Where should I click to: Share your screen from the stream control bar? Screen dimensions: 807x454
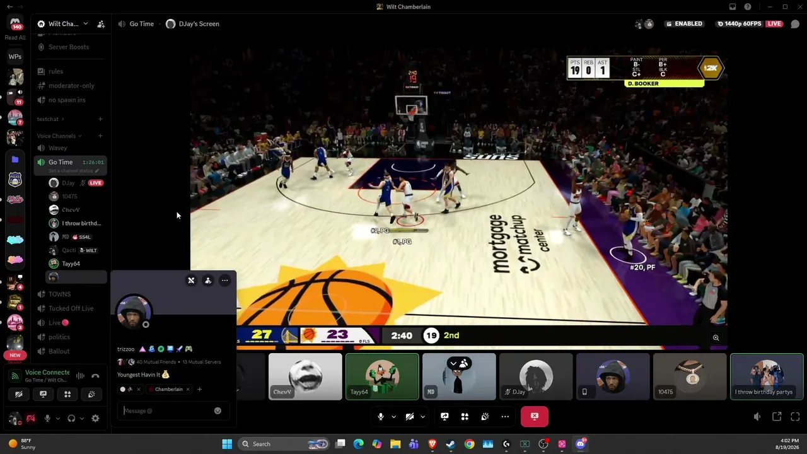pos(444,417)
